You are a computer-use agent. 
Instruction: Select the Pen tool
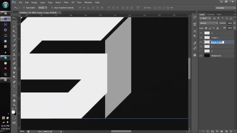[x=14, y=82]
